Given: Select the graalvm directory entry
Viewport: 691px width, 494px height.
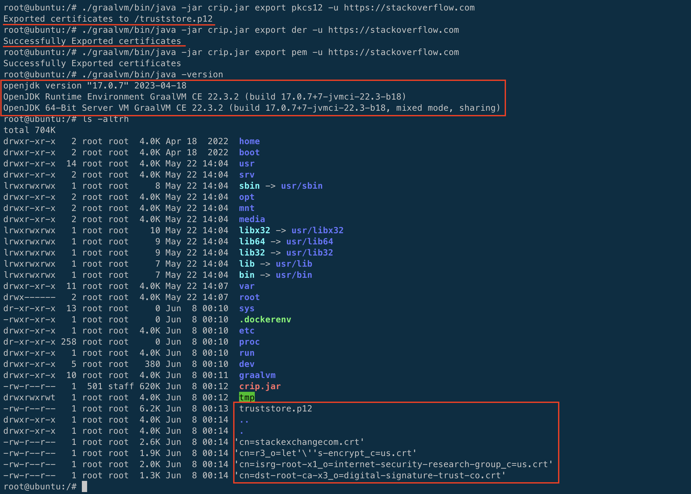Looking at the screenshot, I should click(257, 375).
